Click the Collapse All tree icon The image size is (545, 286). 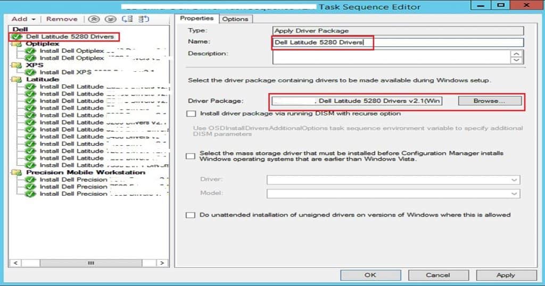144,19
